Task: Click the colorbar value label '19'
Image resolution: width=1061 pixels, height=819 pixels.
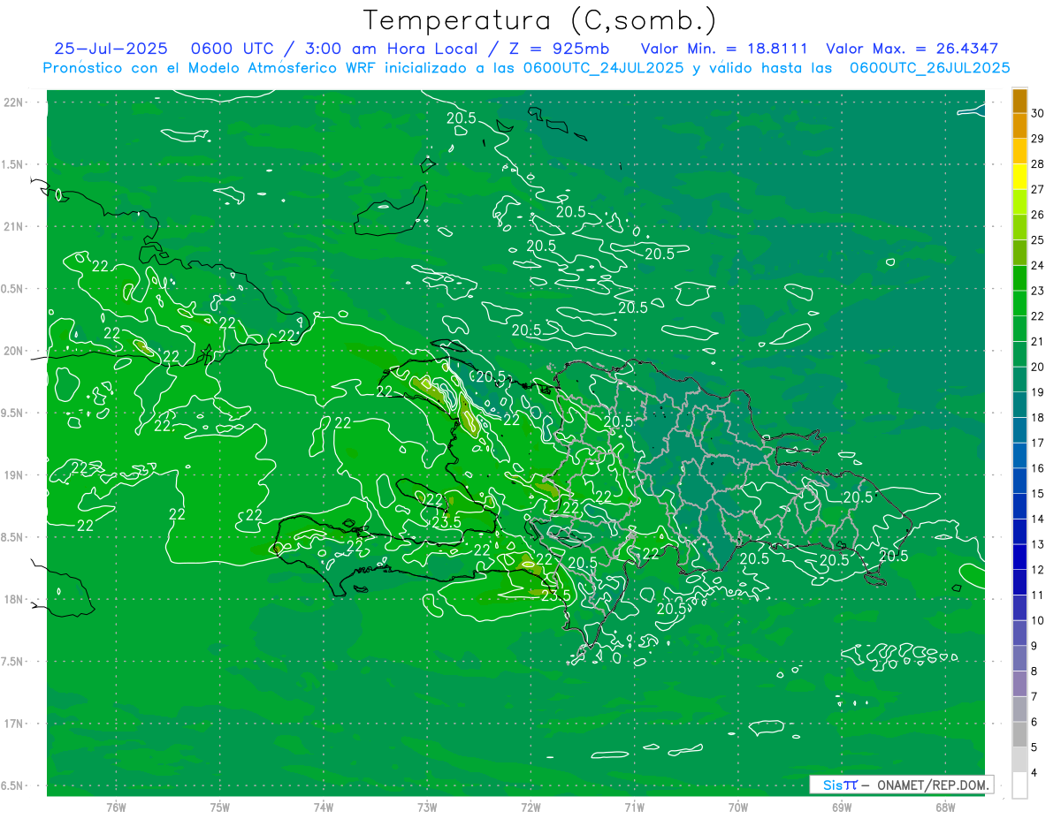Action: (1037, 391)
